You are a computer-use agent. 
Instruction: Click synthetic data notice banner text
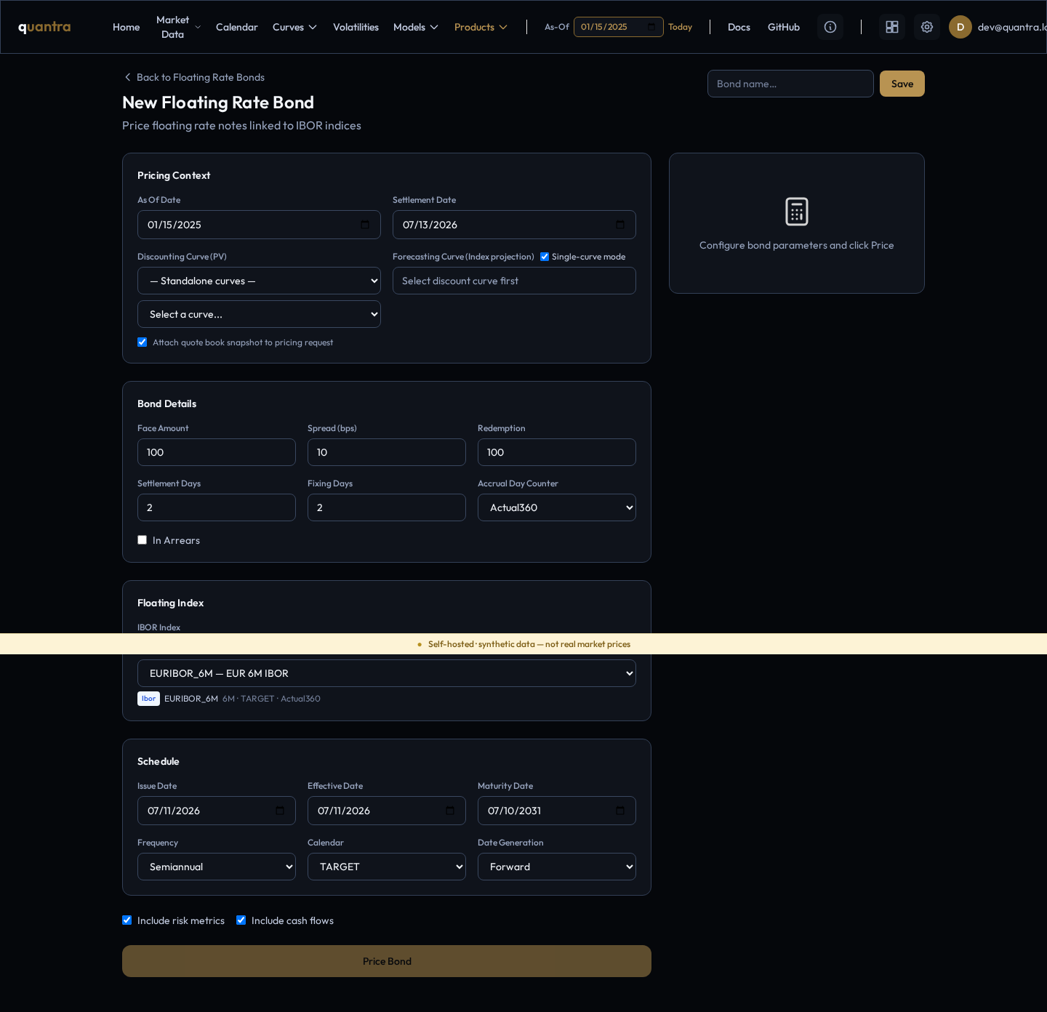pos(529,644)
